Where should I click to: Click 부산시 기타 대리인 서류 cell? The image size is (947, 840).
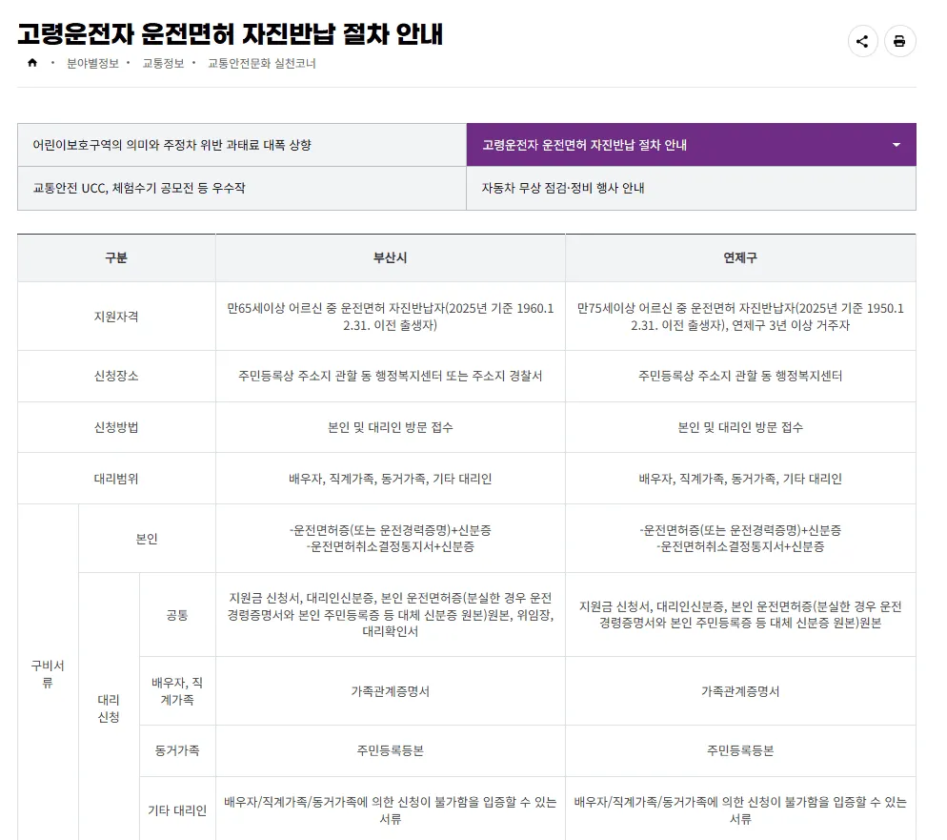pyautogui.click(x=391, y=810)
